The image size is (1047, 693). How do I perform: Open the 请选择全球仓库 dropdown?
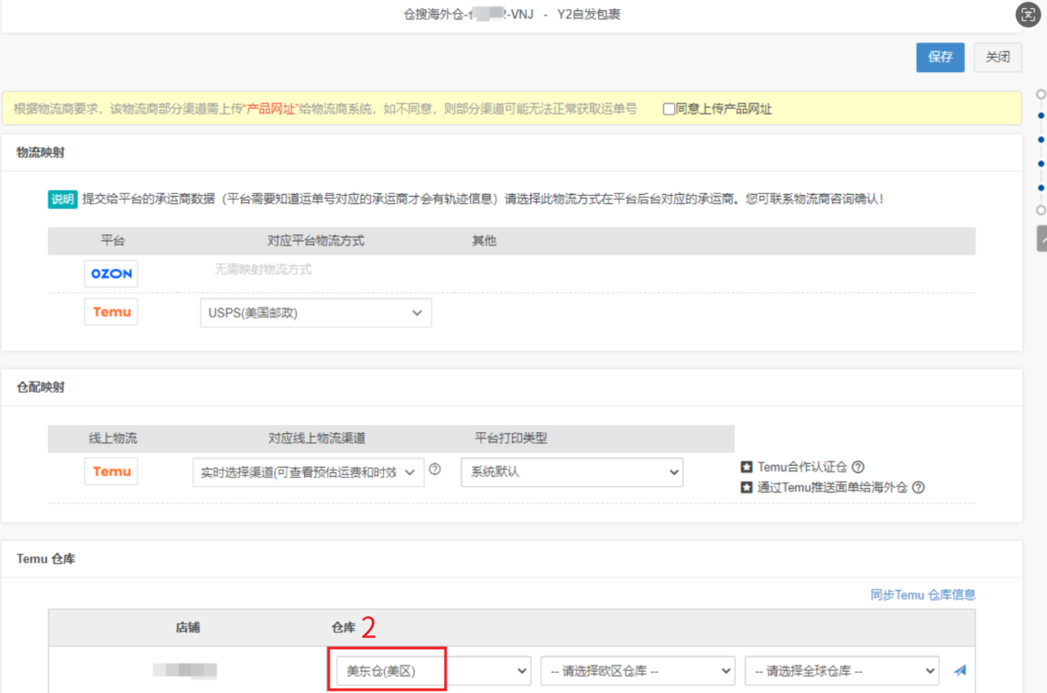842,671
